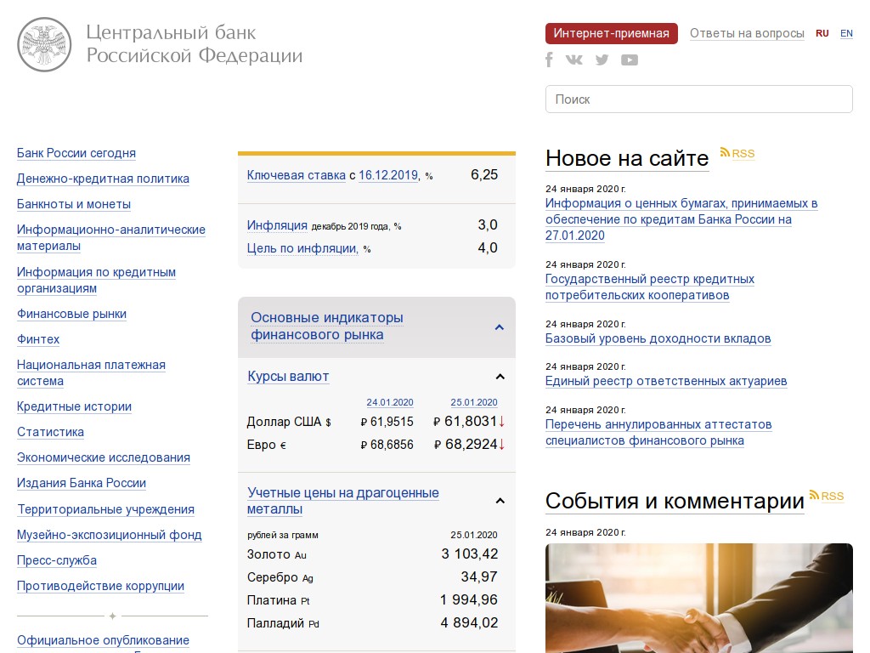
Task: Click the silver price 34,97
Action: point(479,577)
